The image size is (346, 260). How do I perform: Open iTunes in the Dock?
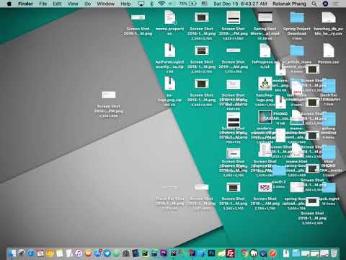(79, 253)
